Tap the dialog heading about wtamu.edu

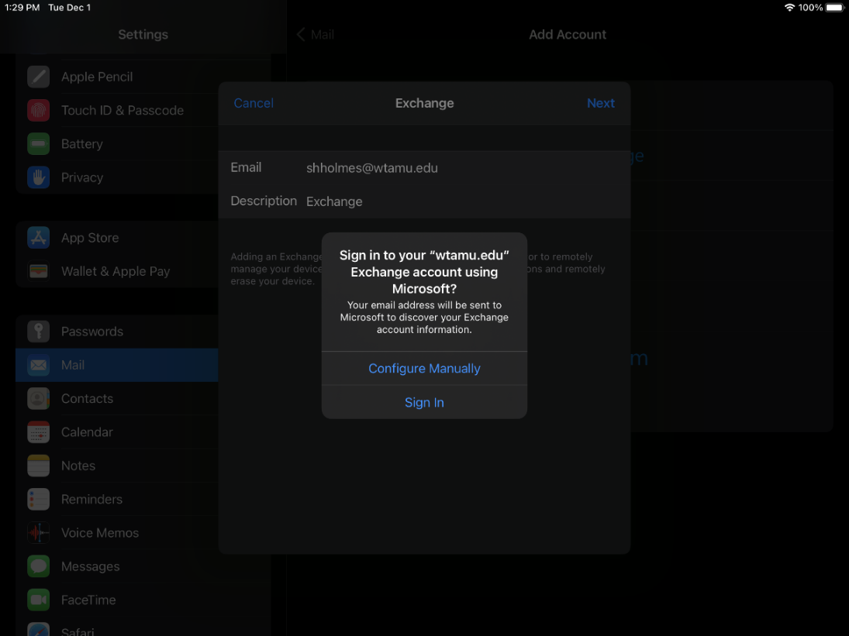425,272
